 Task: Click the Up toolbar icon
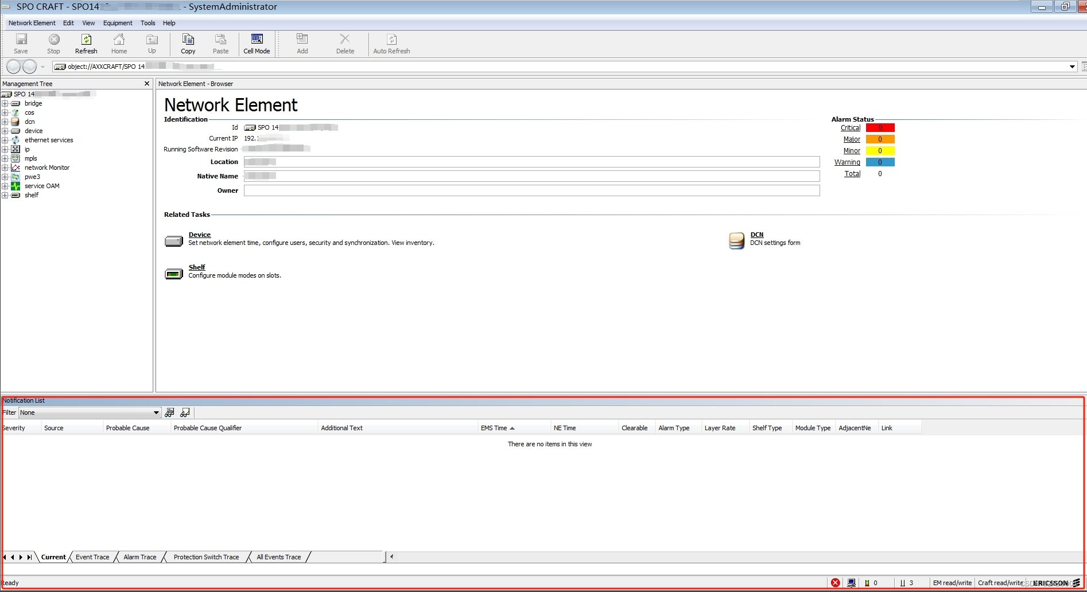[x=152, y=44]
